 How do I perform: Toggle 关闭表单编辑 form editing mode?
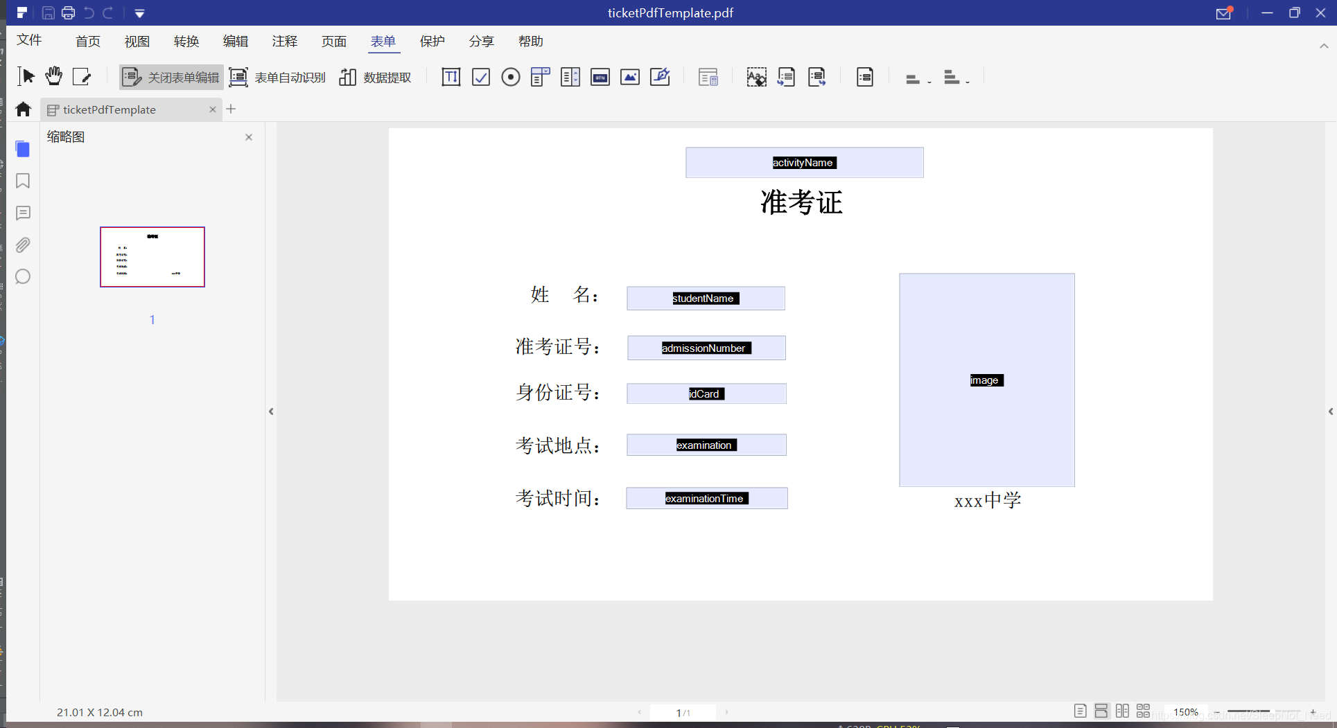point(171,77)
